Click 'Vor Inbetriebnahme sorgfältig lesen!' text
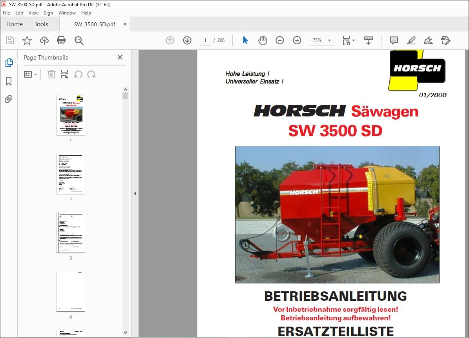 click(x=336, y=309)
